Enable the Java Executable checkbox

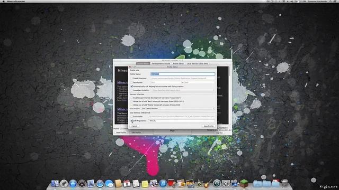click(132, 116)
